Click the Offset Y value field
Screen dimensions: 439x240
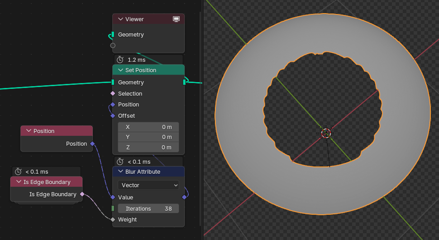coord(148,137)
